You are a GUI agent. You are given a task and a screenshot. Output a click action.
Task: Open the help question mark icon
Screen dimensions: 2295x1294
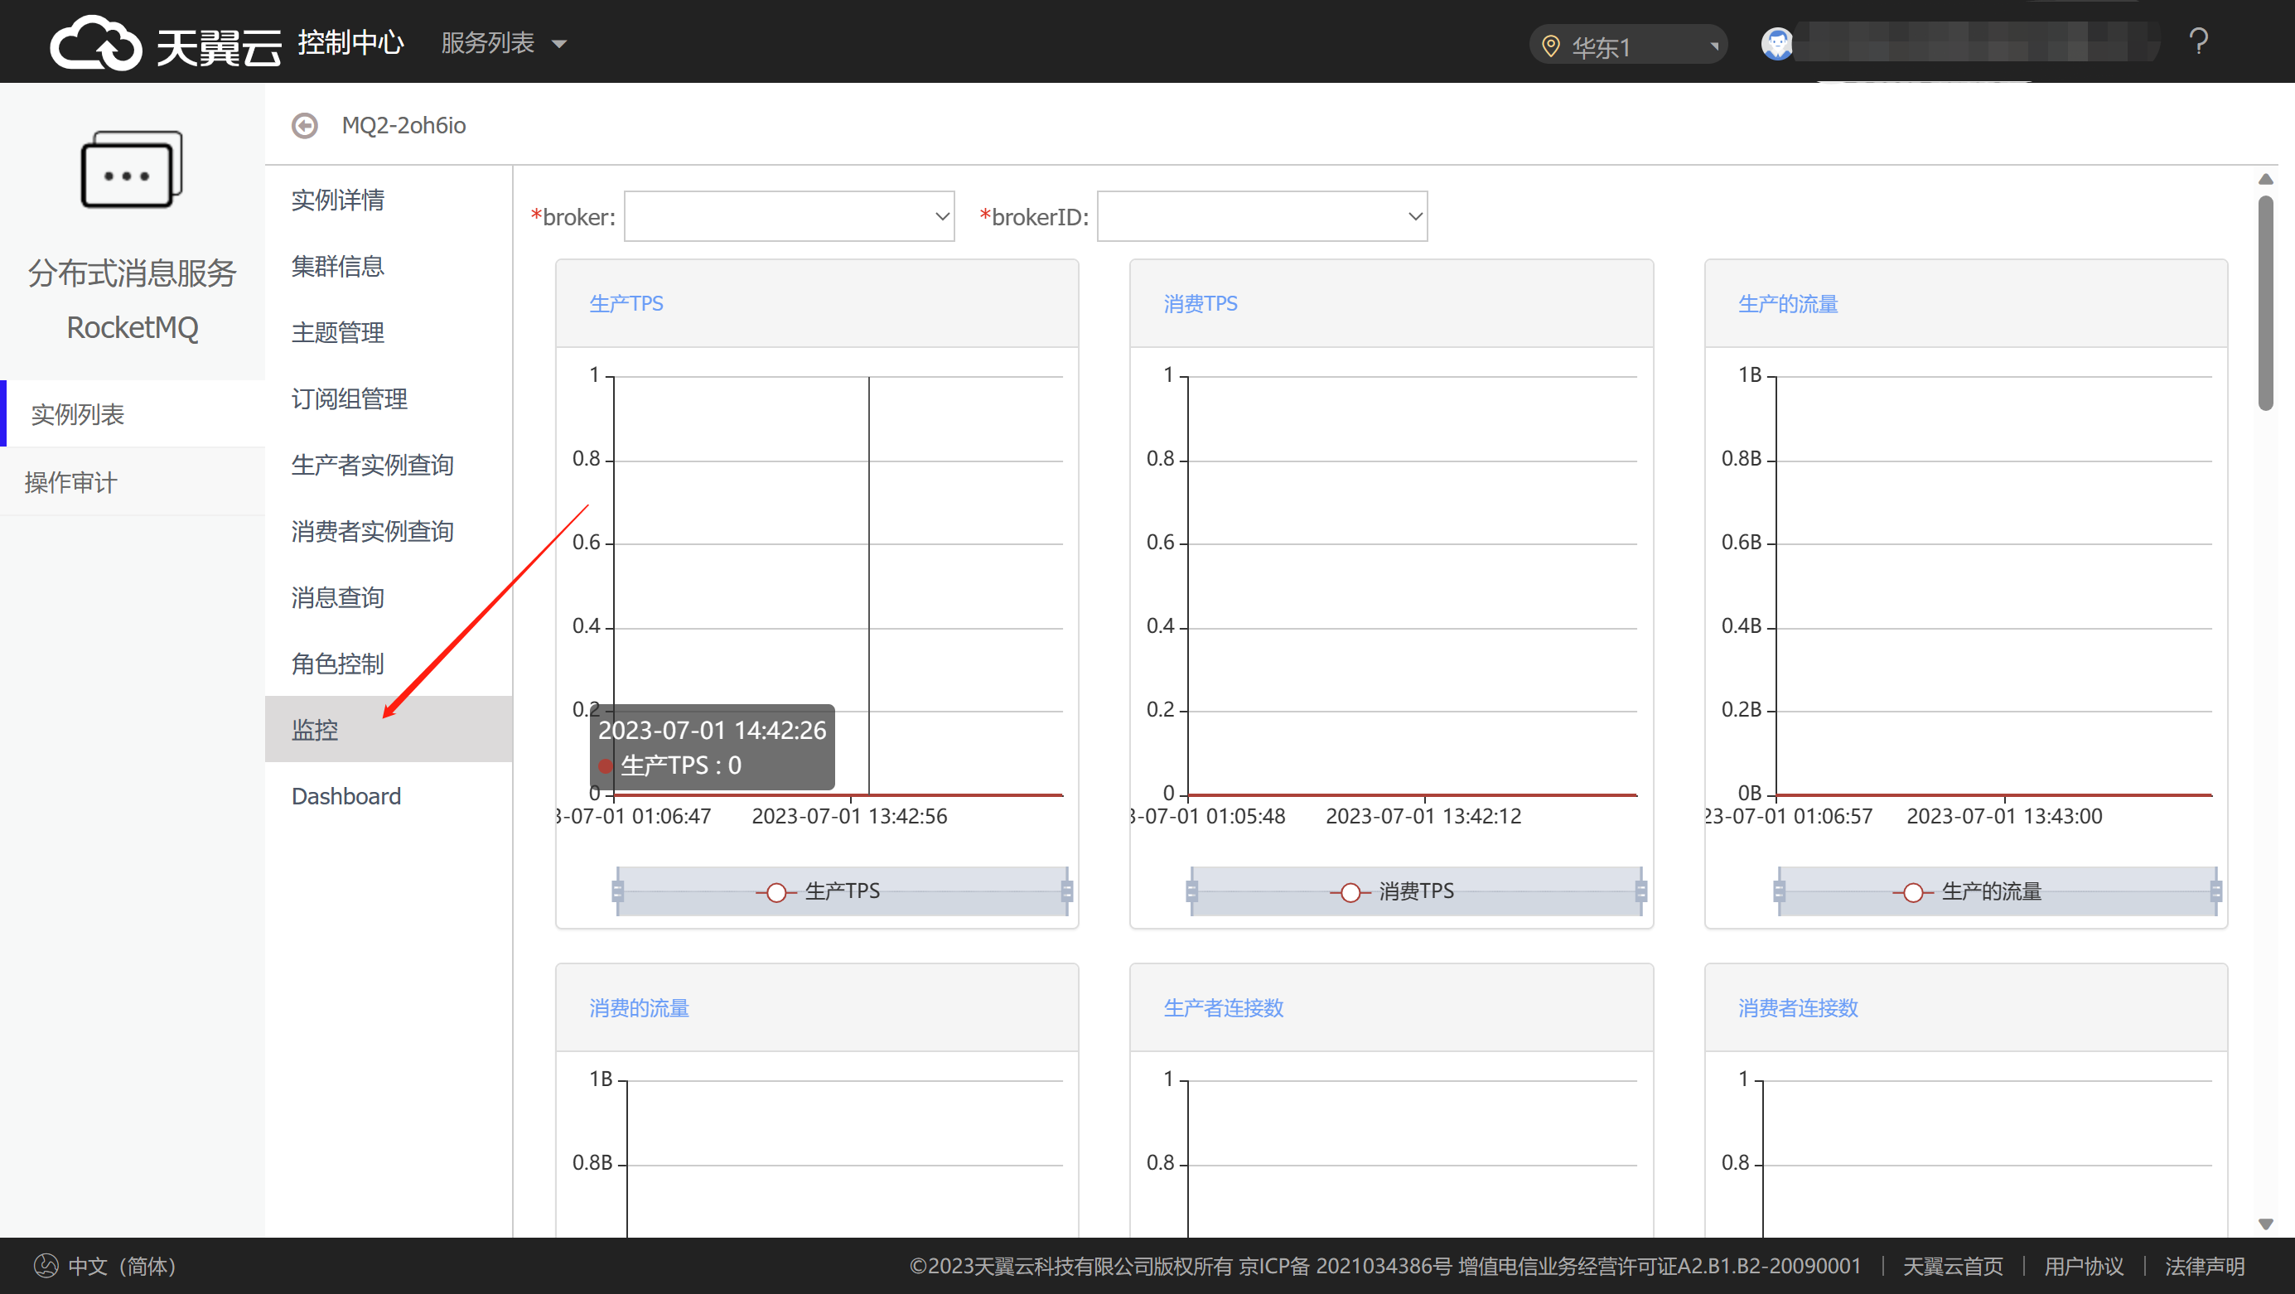pyautogui.click(x=2198, y=42)
